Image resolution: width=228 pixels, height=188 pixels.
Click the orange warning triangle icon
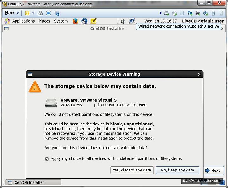click(x=35, y=87)
